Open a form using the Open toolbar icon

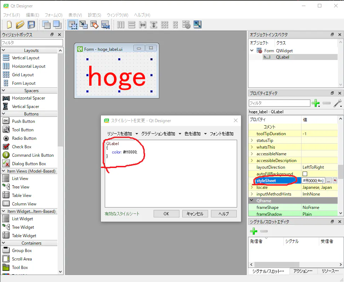click(x=20, y=25)
